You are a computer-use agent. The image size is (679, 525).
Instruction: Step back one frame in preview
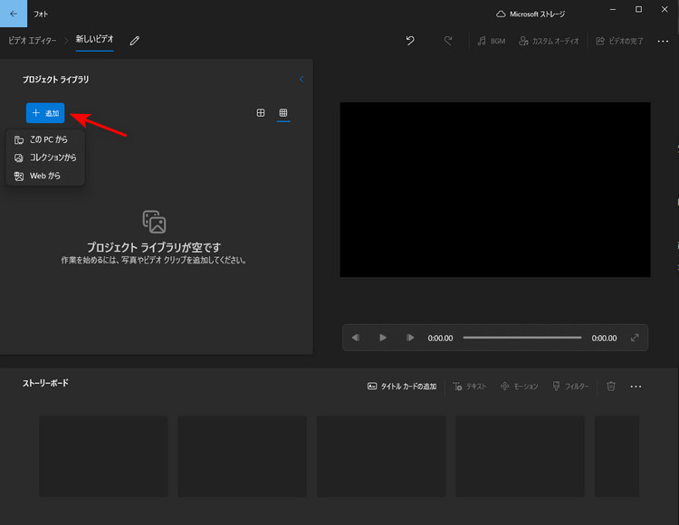[x=356, y=338]
